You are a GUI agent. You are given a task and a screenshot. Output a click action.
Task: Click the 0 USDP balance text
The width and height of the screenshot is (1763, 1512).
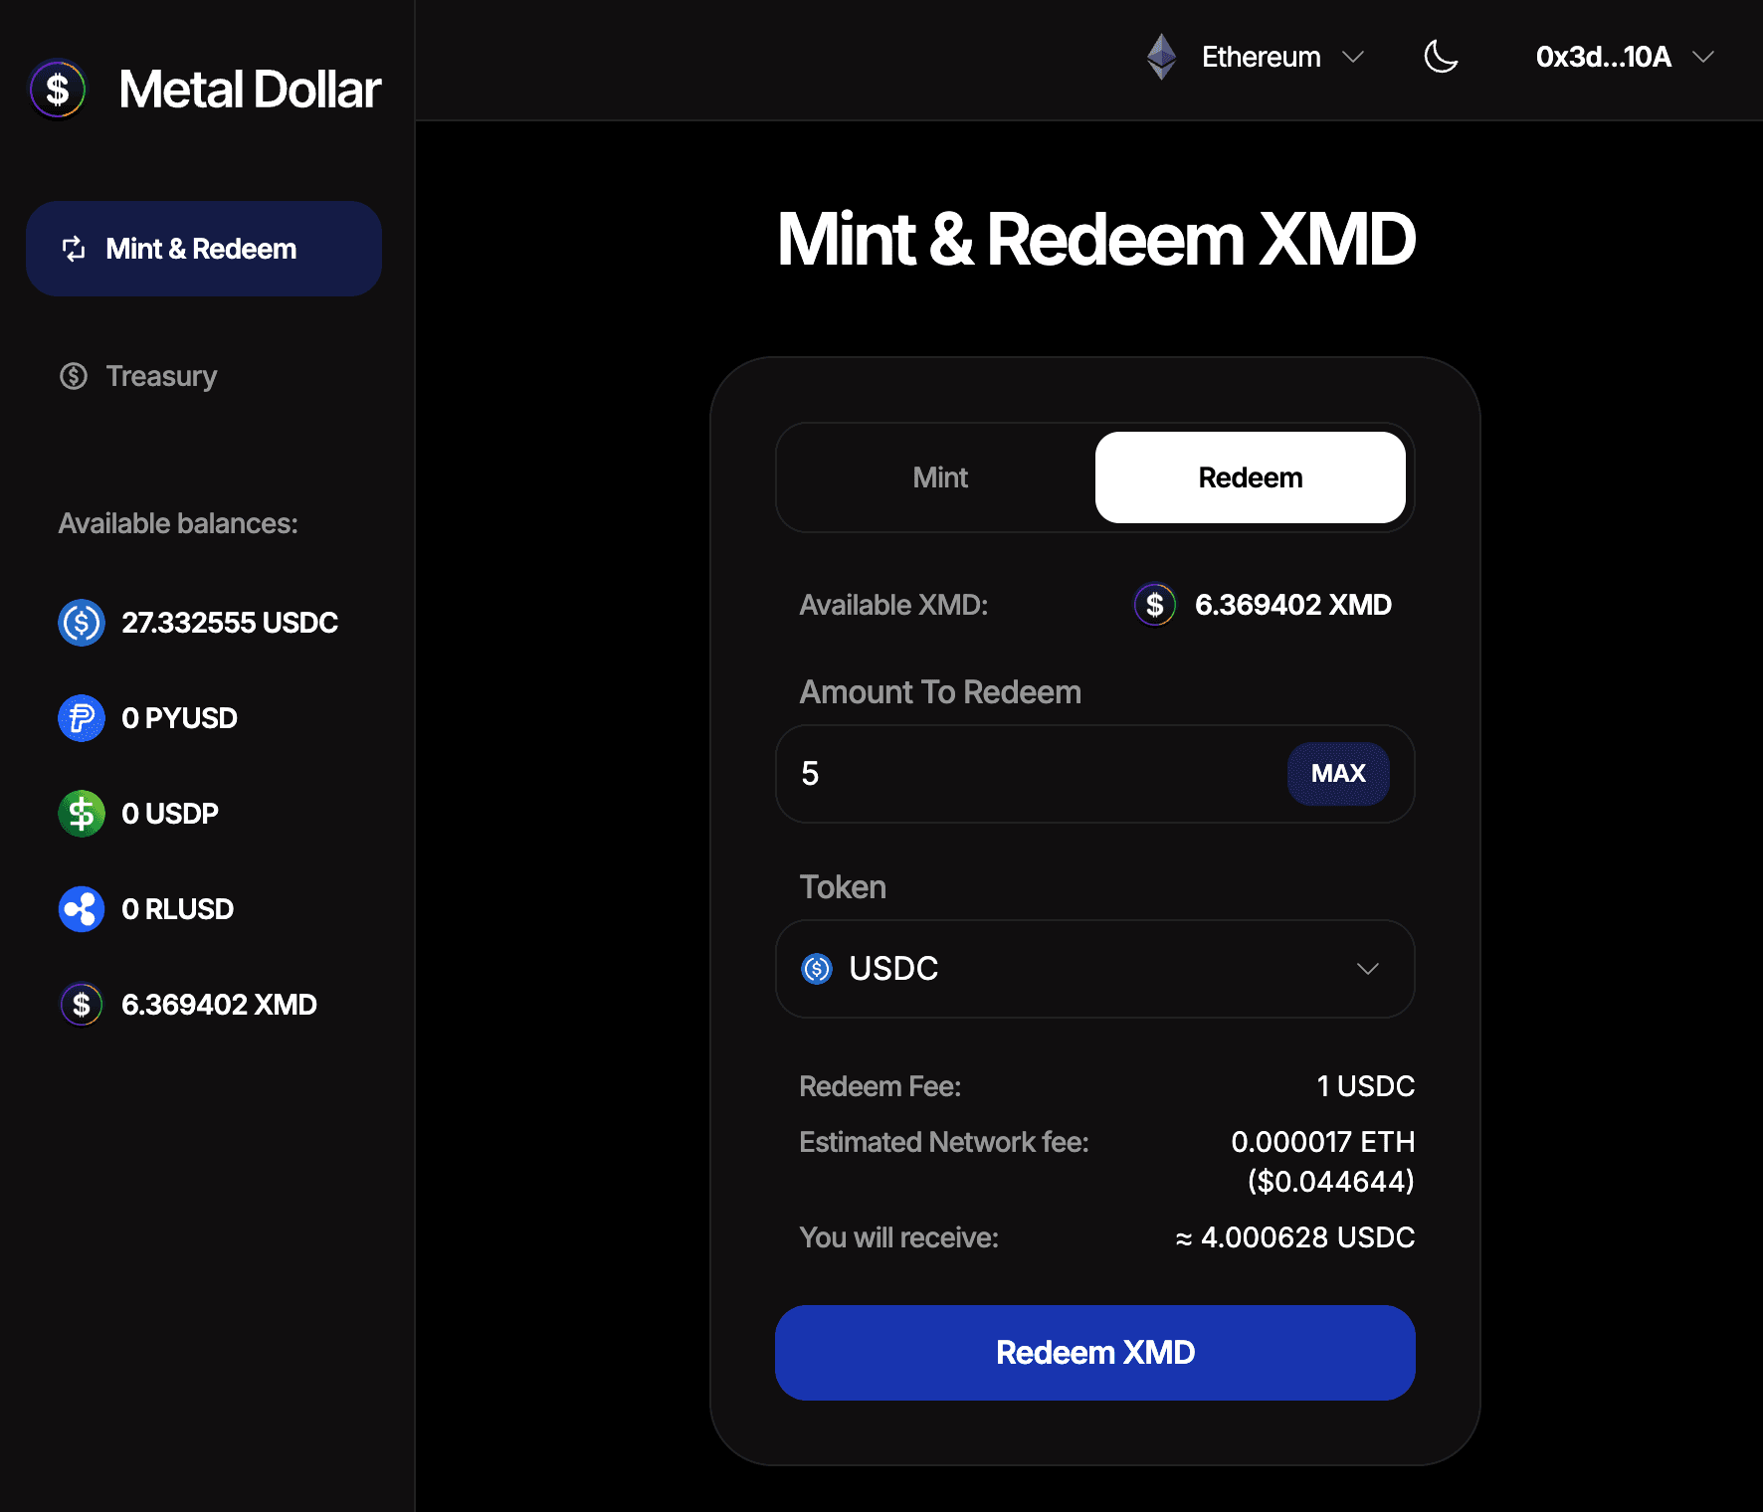[170, 814]
